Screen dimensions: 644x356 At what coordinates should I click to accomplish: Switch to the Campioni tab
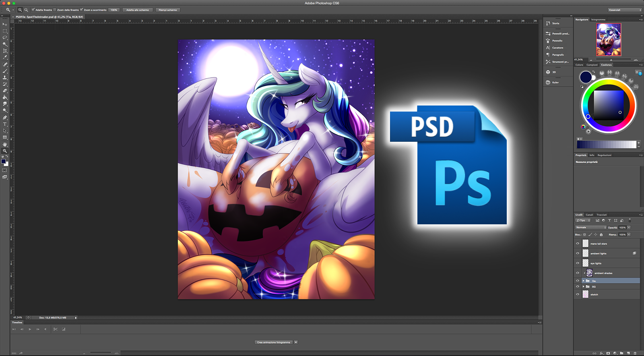(592, 65)
